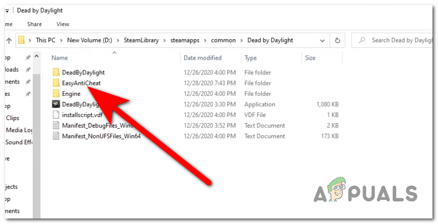Image resolution: width=438 pixels, height=224 pixels.
Task: Open the Home ribbon tab
Action: click(x=9, y=24)
